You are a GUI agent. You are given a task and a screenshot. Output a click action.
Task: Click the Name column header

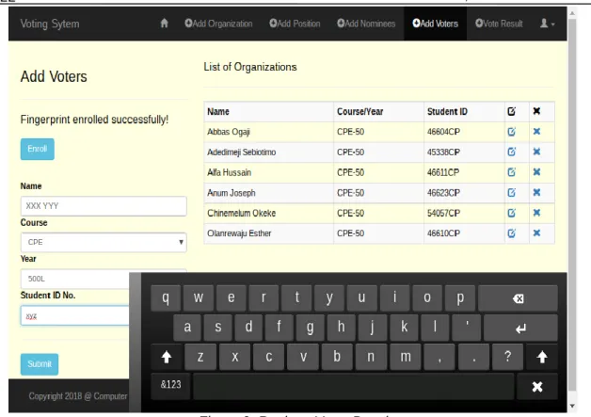coord(269,112)
